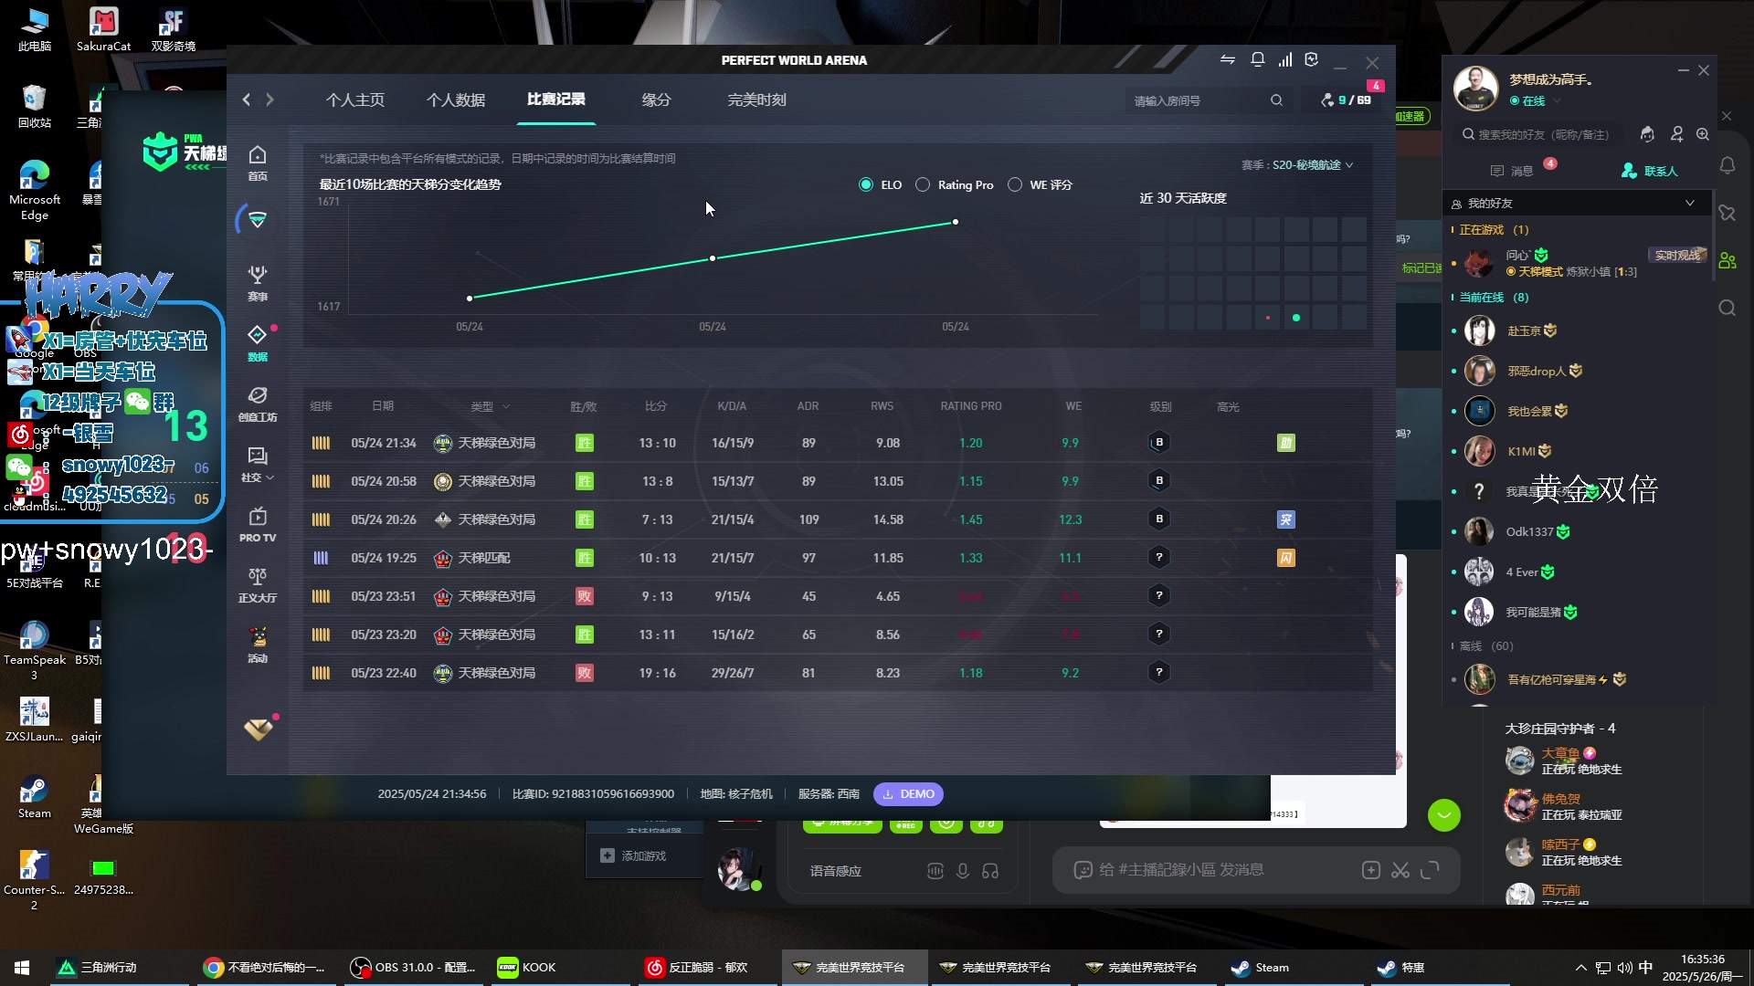Image resolution: width=1754 pixels, height=986 pixels.
Task: Open the 赛事 trophy sidebar icon
Action: [258, 283]
